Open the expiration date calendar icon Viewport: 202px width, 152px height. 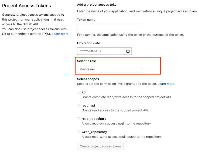coord(128,51)
